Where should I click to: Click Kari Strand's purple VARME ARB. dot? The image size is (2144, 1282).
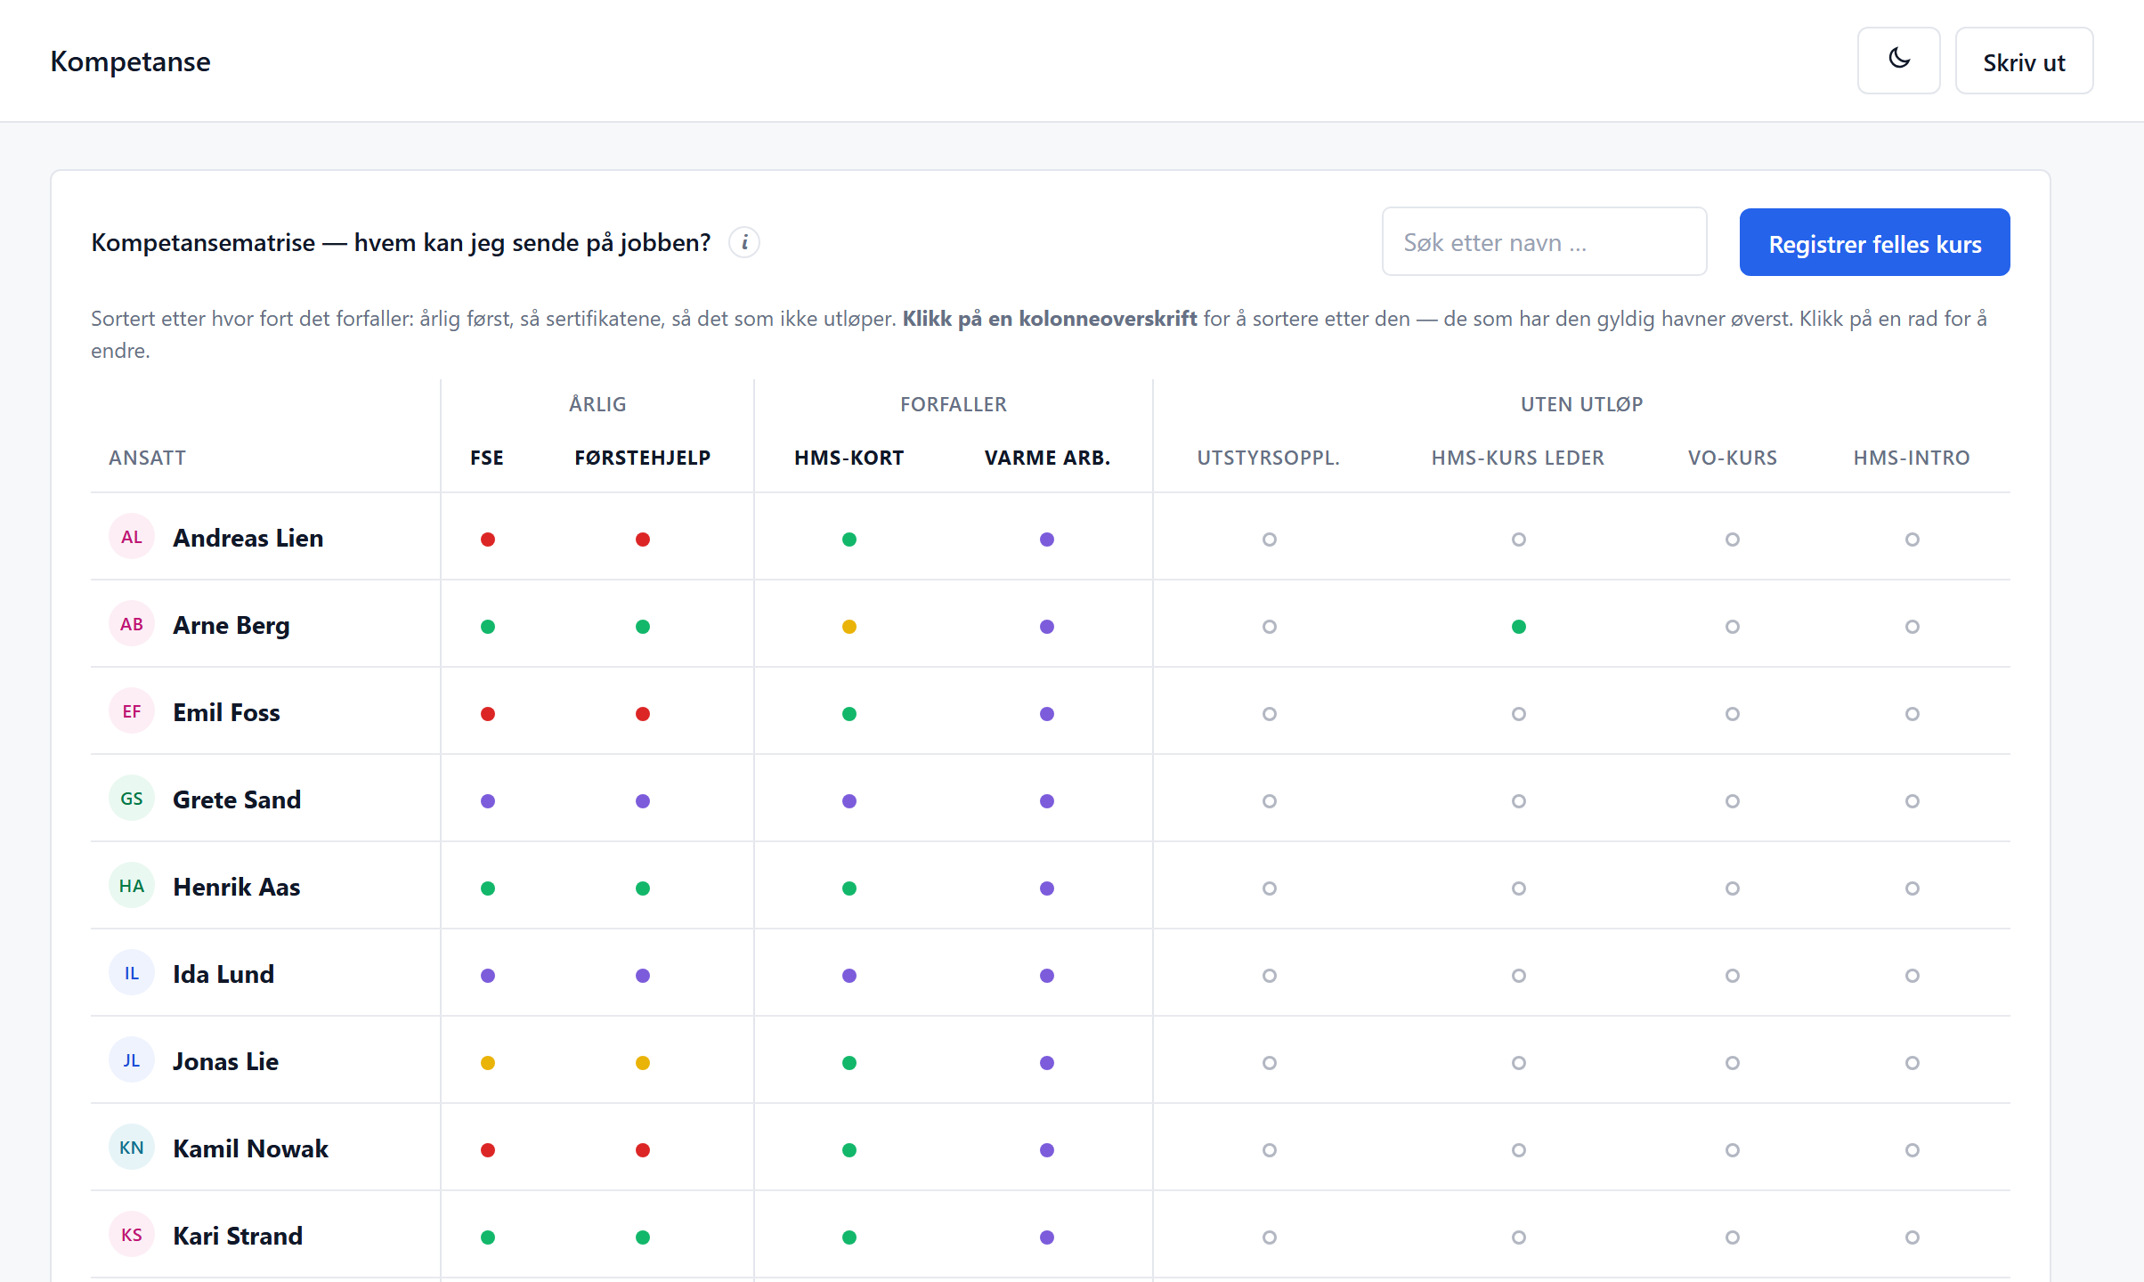click(1047, 1237)
